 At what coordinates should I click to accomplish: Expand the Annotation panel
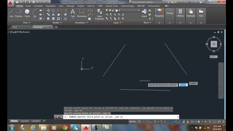(81, 23)
